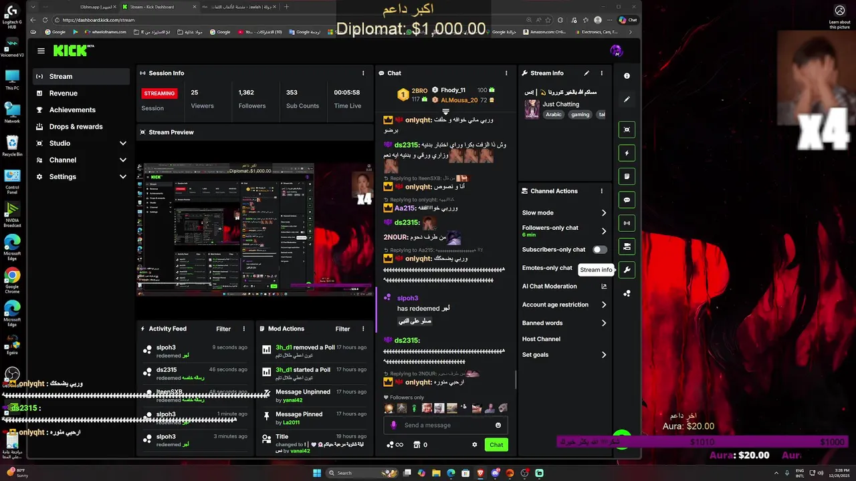The width and height of the screenshot is (856, 481).
Task: Toggle the Session Info broadcast widget icon
Action: pyautogui.click(x=627, y=223)
